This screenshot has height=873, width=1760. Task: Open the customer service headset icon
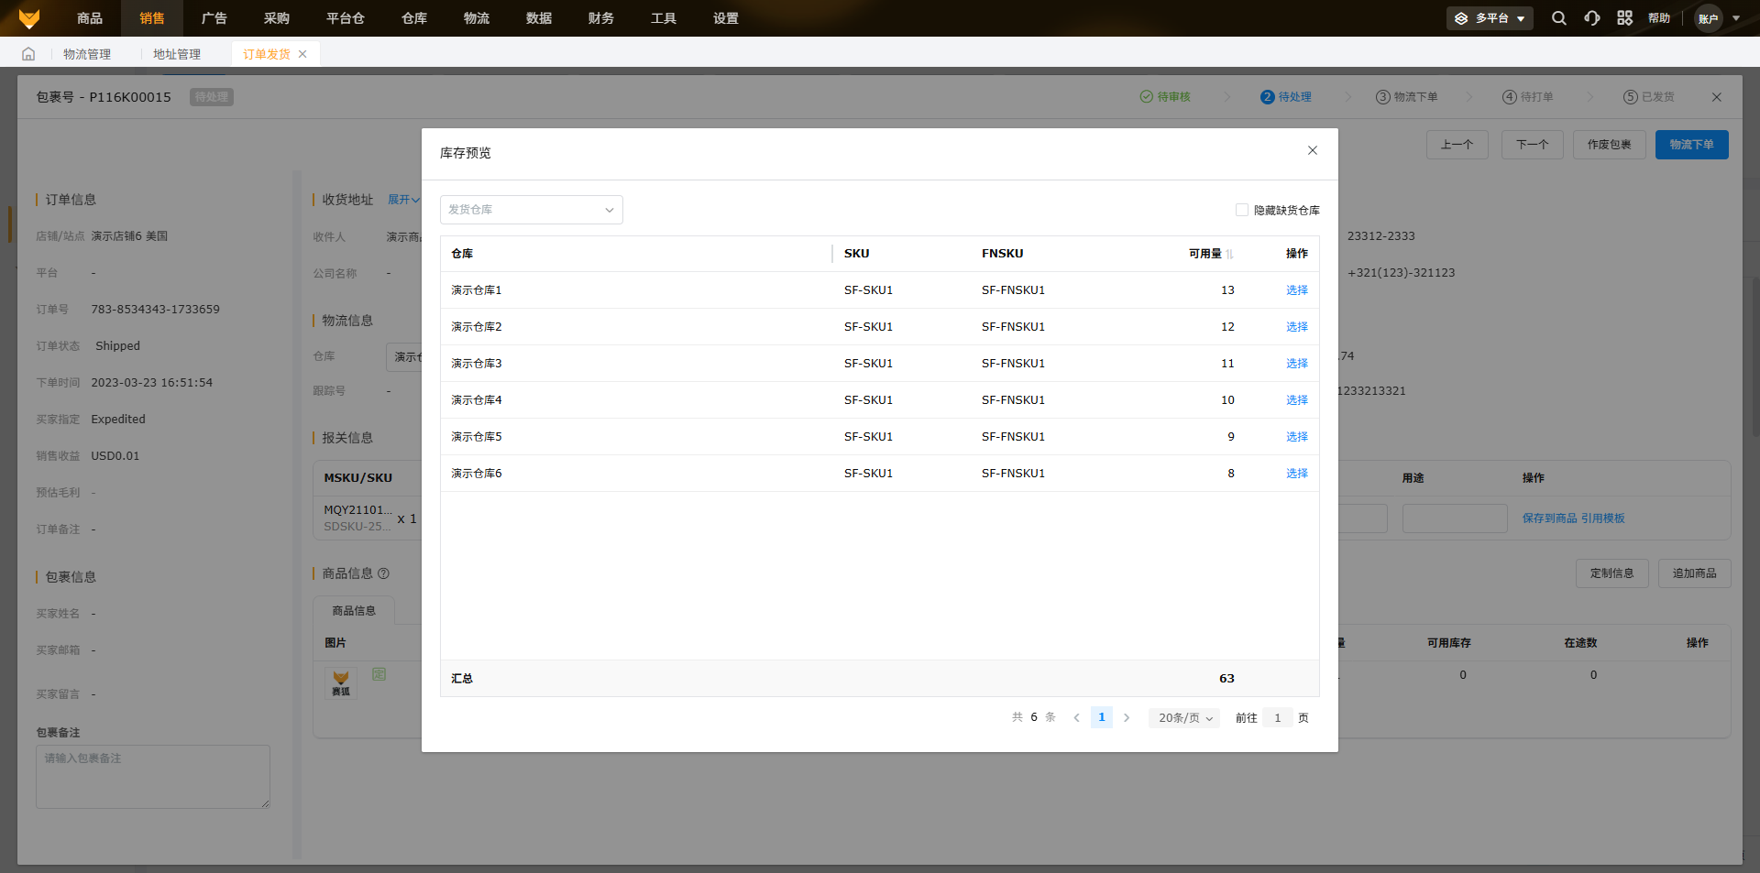[x=1592, y=18]
